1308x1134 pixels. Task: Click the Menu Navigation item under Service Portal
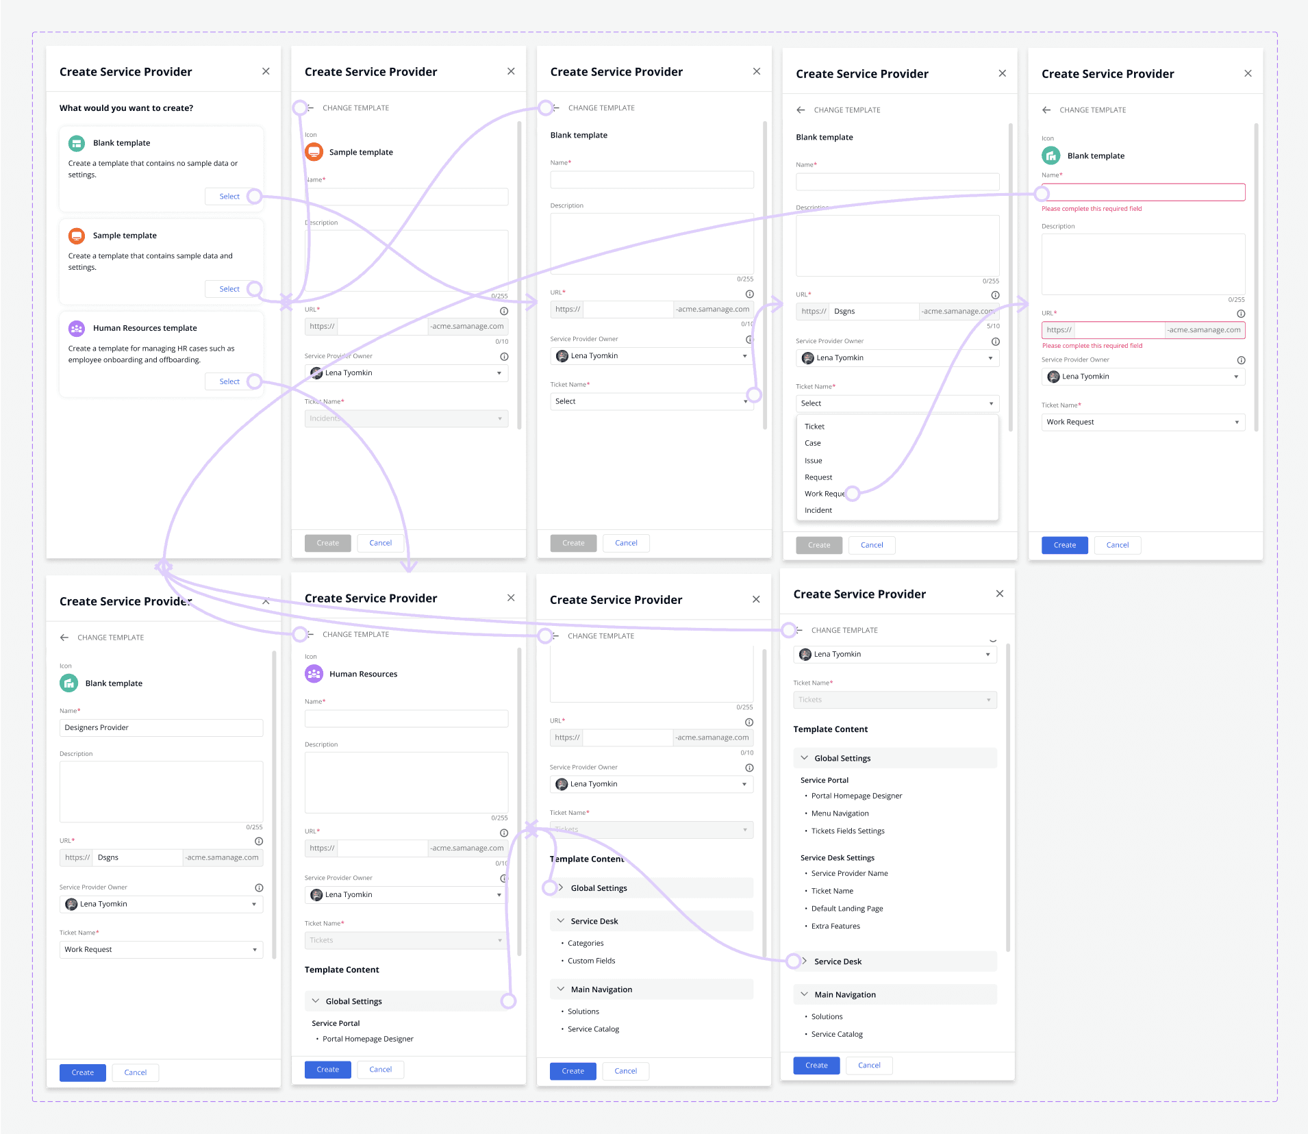(840, 814)
